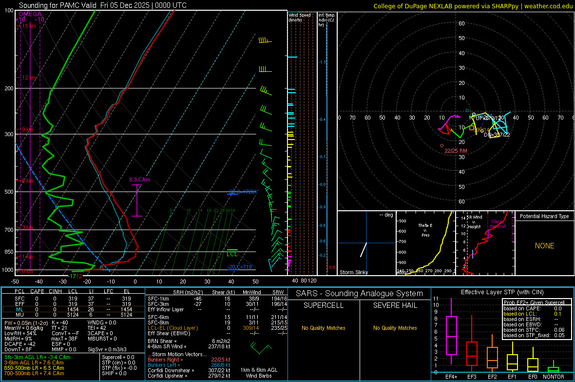Screen dimensions: 575x382
Task: Click the '1km & 6km AGL Wind Barbs' caption
Action: pos(259,373)
